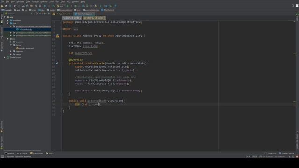Click the Undo toolbar icon
Image resolution: width=299 pixels, height=168 pixels.
(15, 6)
